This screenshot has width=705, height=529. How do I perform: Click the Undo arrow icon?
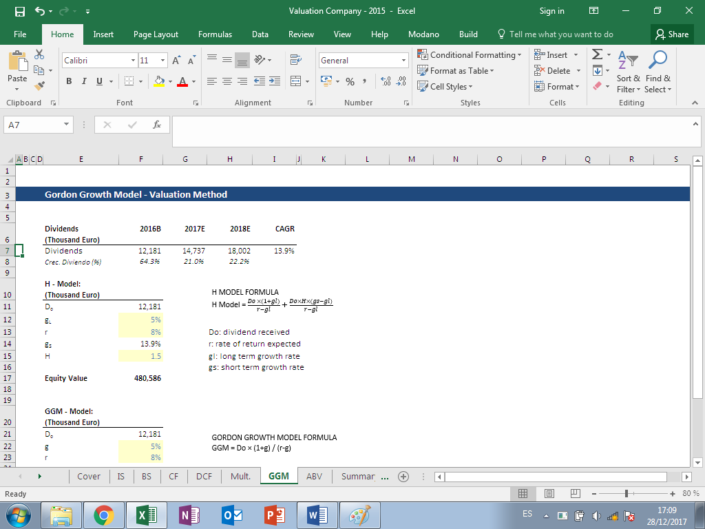click(x=40, y=11)
